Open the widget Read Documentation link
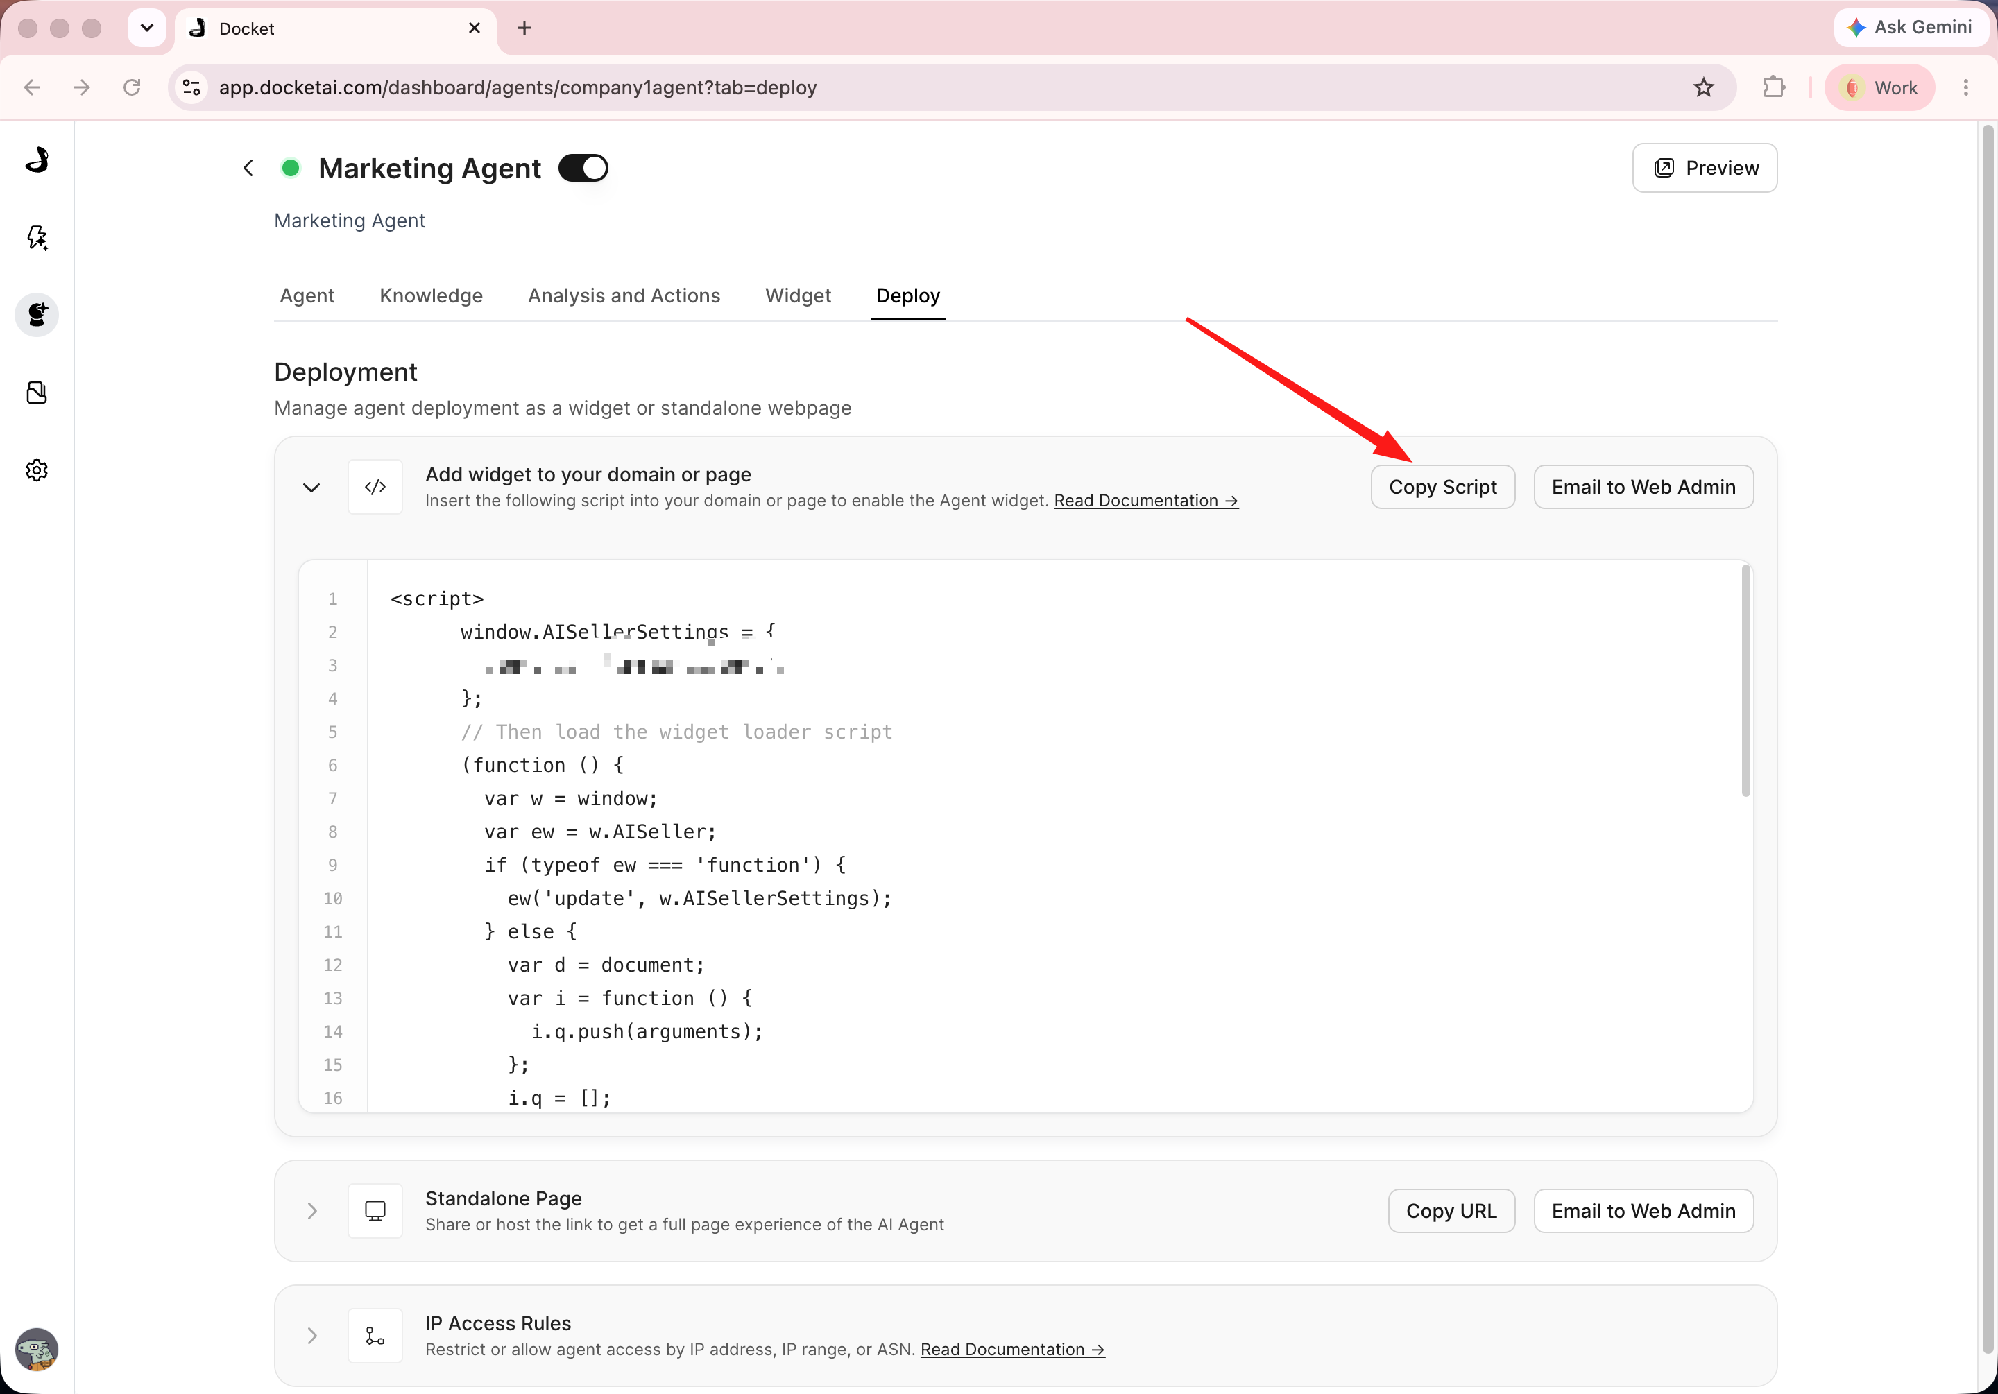 tap(1146, 500)
